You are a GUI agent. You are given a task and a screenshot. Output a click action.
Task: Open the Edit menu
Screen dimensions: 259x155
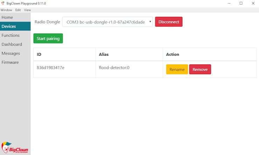pos(18,10)
